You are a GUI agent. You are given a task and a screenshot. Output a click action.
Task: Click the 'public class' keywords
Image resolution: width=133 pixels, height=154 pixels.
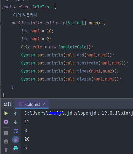16,7
